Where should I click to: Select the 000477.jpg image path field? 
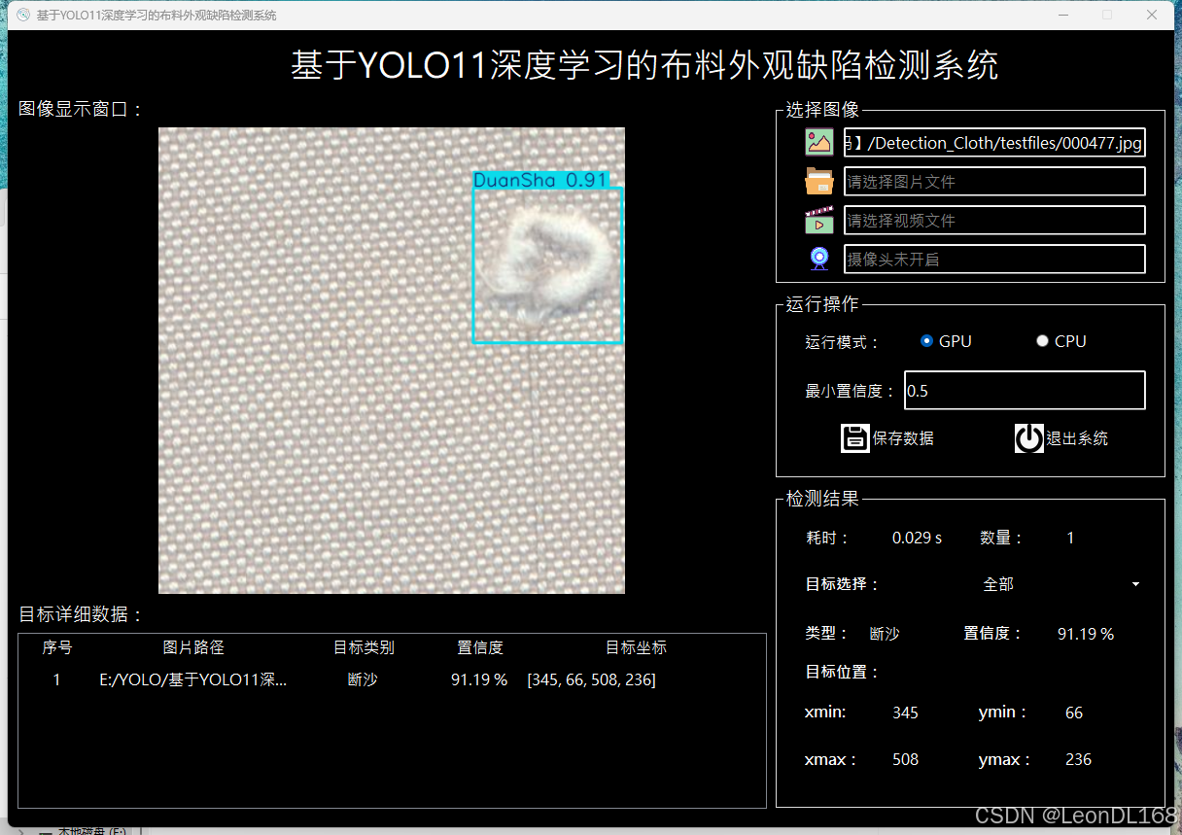pyautogui.click(x=994, y=142)
